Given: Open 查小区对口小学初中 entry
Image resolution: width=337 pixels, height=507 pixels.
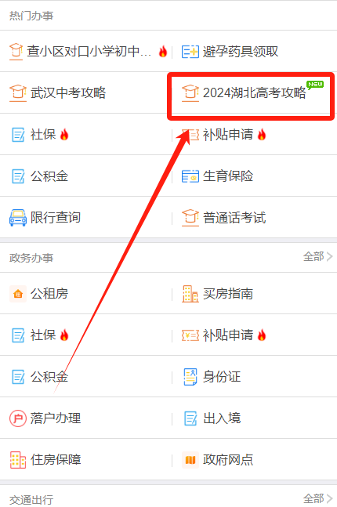Looking at the screenshot, I should tap(89, 52).
